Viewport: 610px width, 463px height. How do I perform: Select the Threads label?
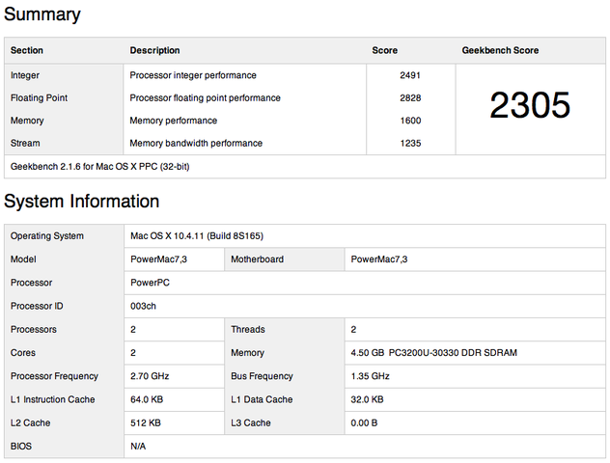[248, 329]
